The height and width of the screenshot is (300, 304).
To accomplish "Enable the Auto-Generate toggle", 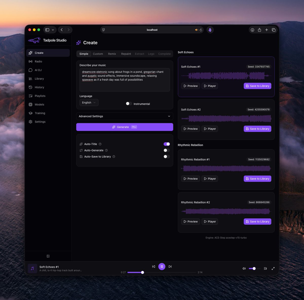I will 167,150.
